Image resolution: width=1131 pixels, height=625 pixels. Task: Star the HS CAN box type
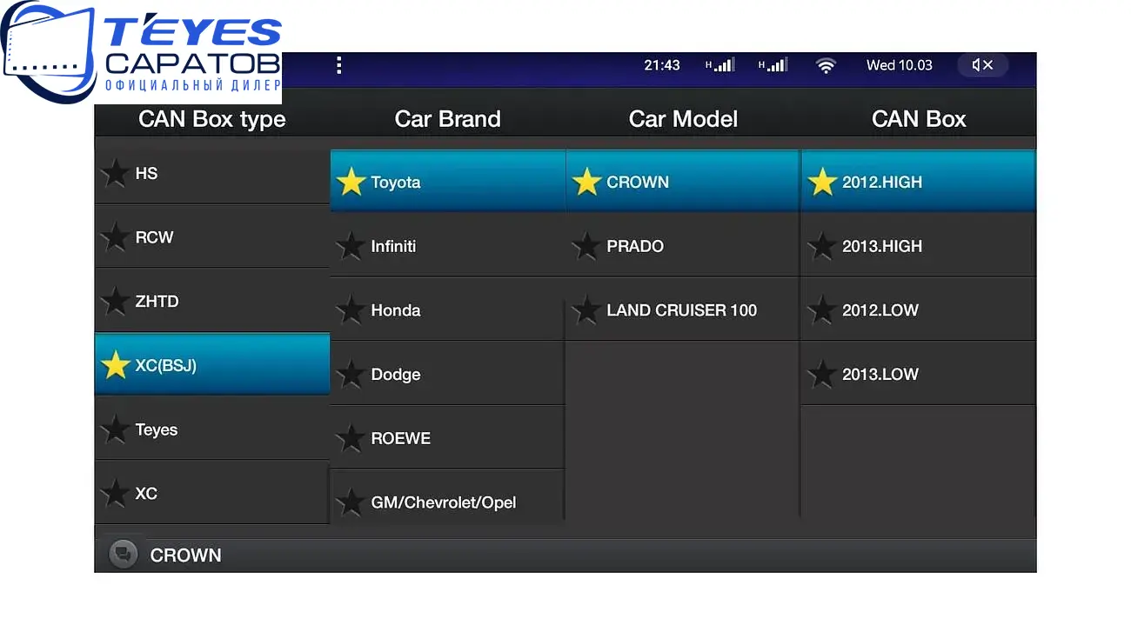[115, 173]
